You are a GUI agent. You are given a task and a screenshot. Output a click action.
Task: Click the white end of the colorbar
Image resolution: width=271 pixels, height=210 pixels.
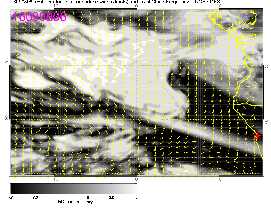click(x=134, y=188)
